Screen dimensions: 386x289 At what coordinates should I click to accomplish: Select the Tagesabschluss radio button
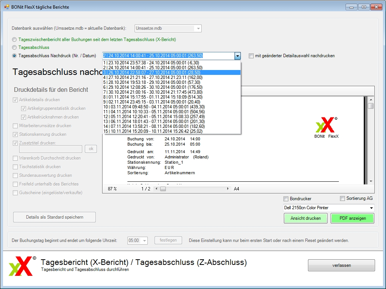coord(14,47)
